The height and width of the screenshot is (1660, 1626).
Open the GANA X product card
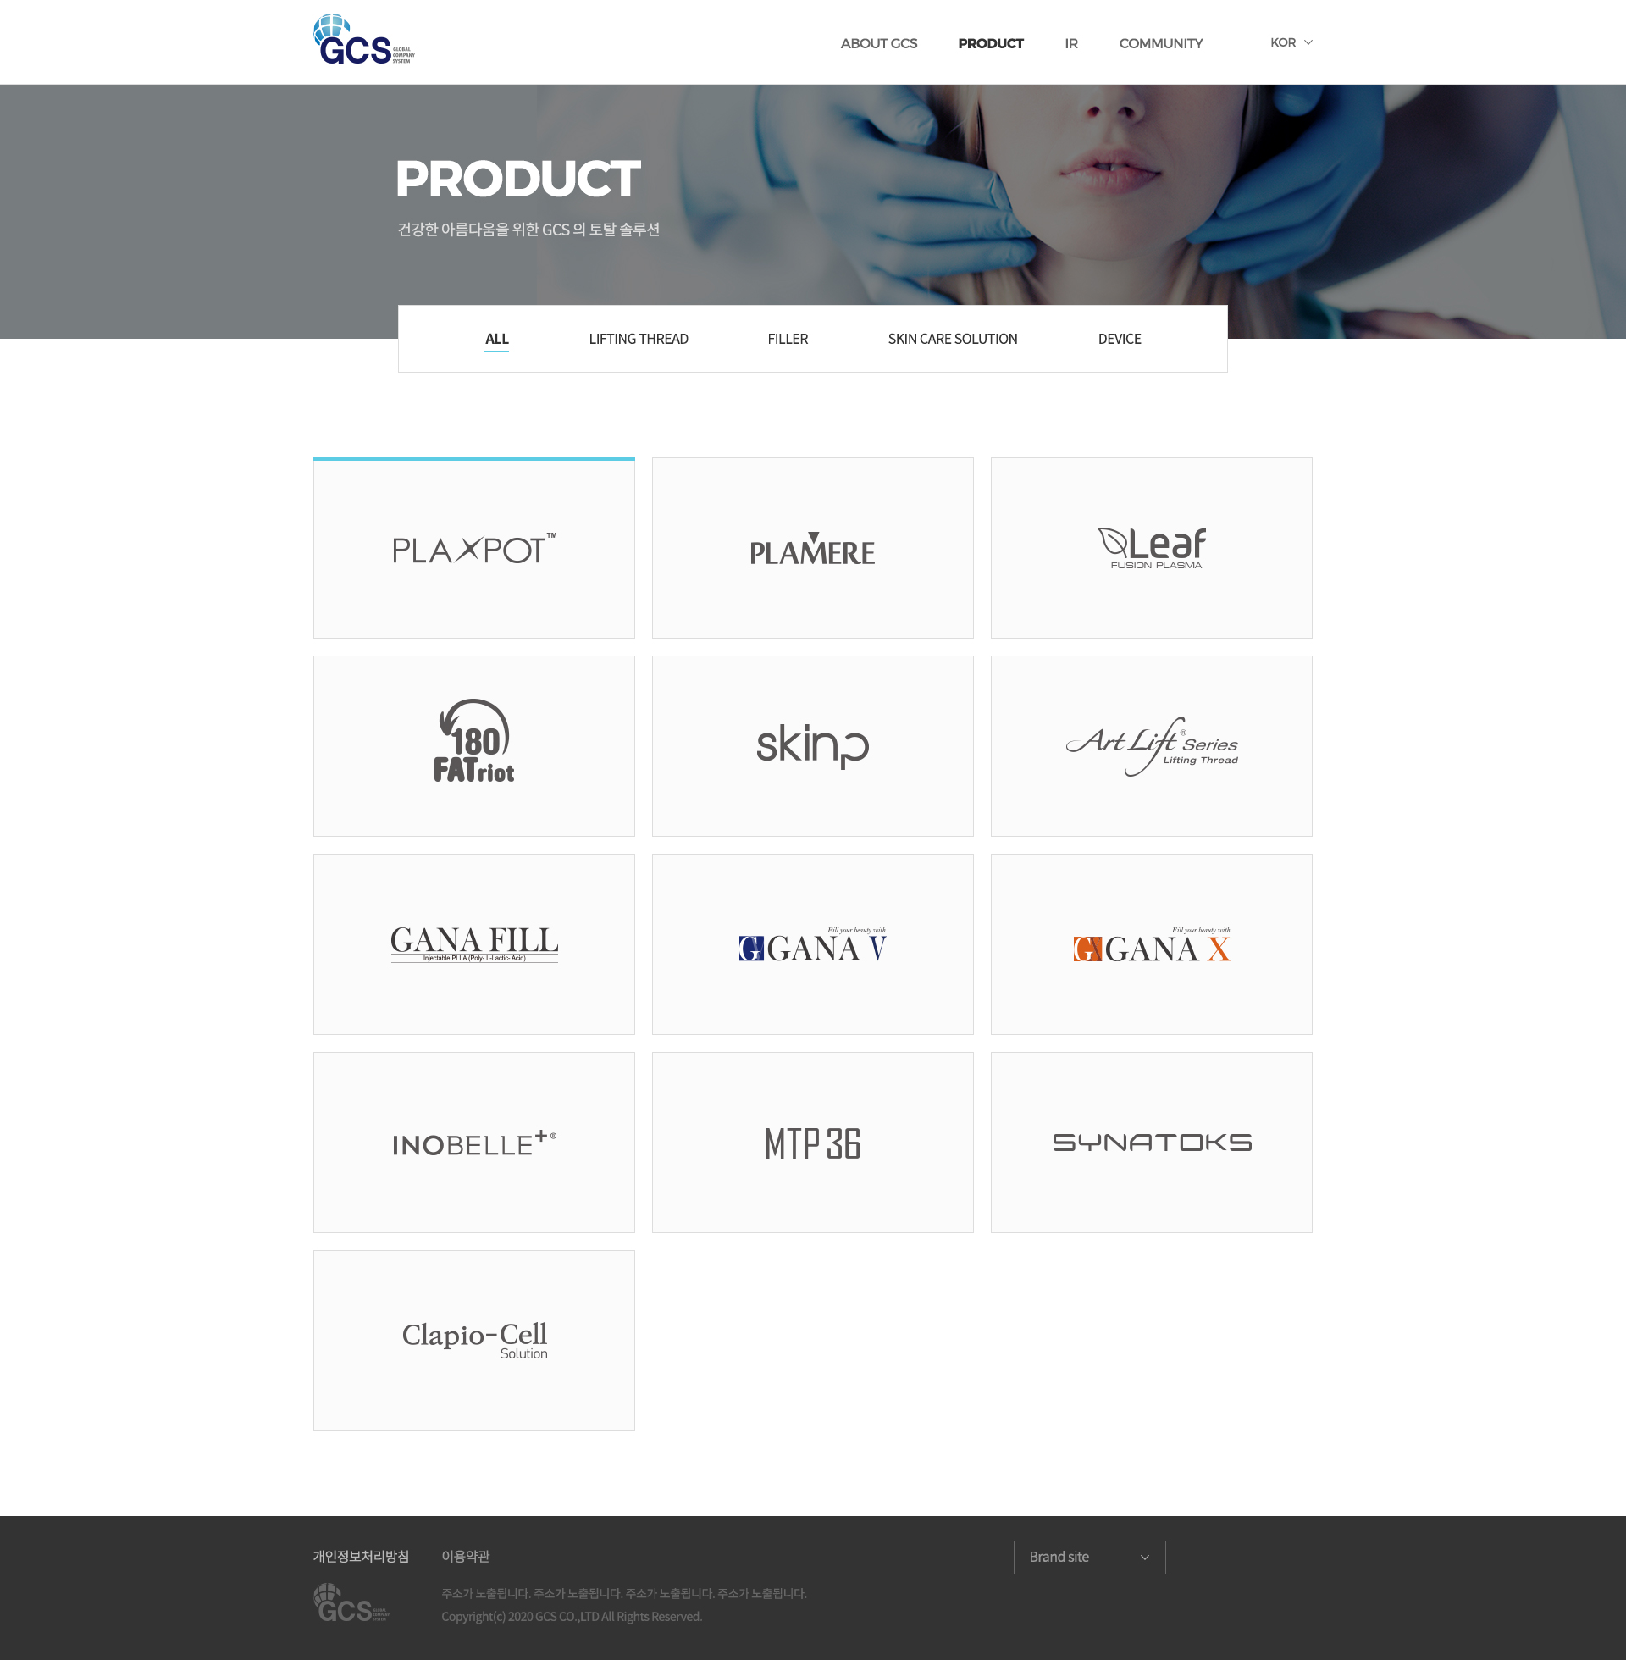[1151, 944]
